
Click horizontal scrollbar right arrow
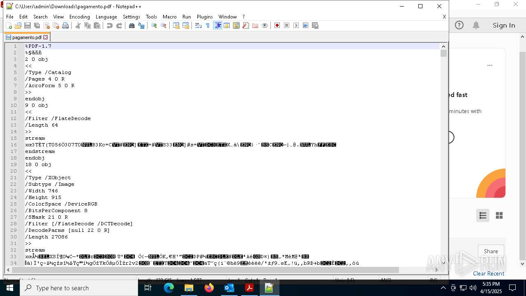coord(436,270)
